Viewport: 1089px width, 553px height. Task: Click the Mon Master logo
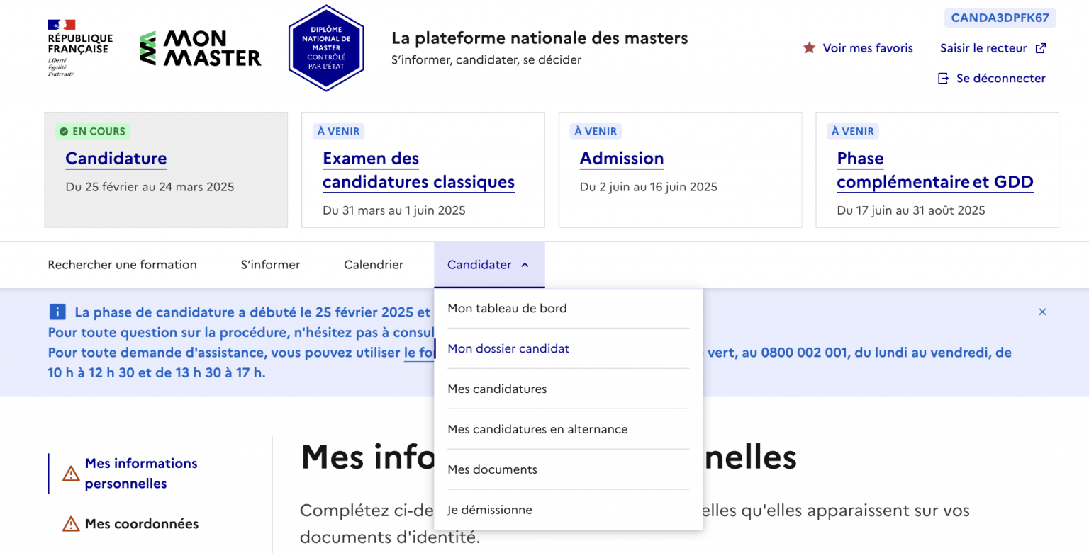pos(201,47)
